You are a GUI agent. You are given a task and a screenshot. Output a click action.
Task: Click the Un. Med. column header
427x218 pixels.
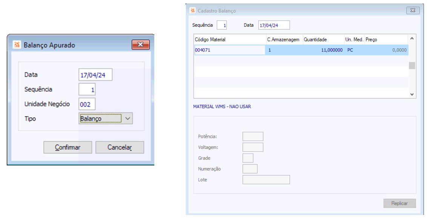coord(354,40)
